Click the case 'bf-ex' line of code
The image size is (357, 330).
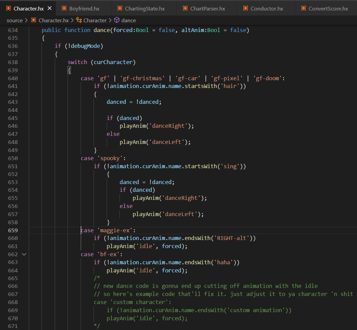coord(101,254)
